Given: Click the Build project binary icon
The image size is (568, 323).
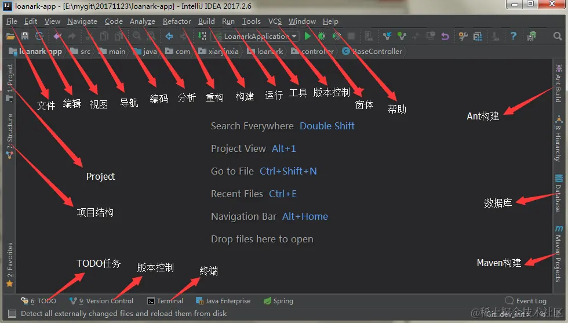Looking at the screenshot, I should pos(202,36).
